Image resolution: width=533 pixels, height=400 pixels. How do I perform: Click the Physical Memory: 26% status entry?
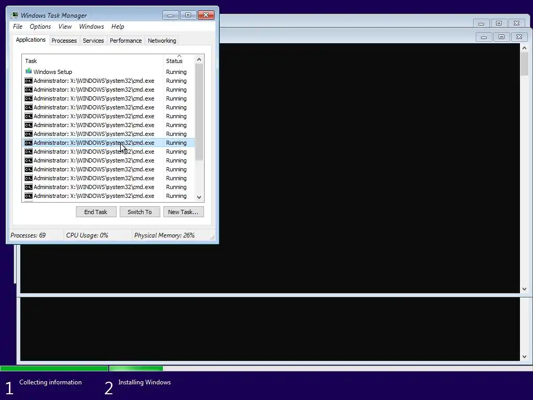[164, 235]
